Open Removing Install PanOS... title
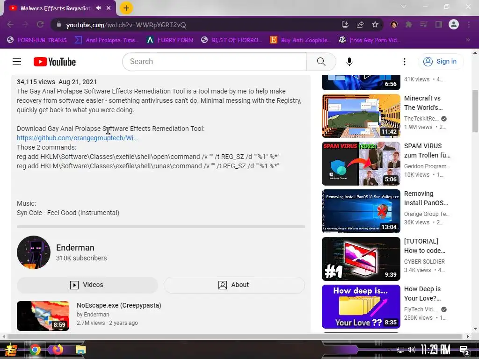This screenshot has height=359, width=479. (x=426, y=198)
